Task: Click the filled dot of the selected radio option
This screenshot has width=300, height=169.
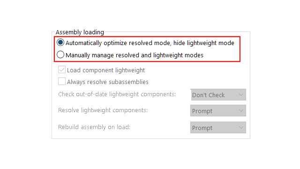Action: [x=60, y=43]
